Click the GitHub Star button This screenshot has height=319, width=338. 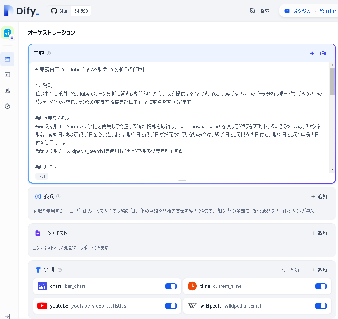tap(59, 11)
